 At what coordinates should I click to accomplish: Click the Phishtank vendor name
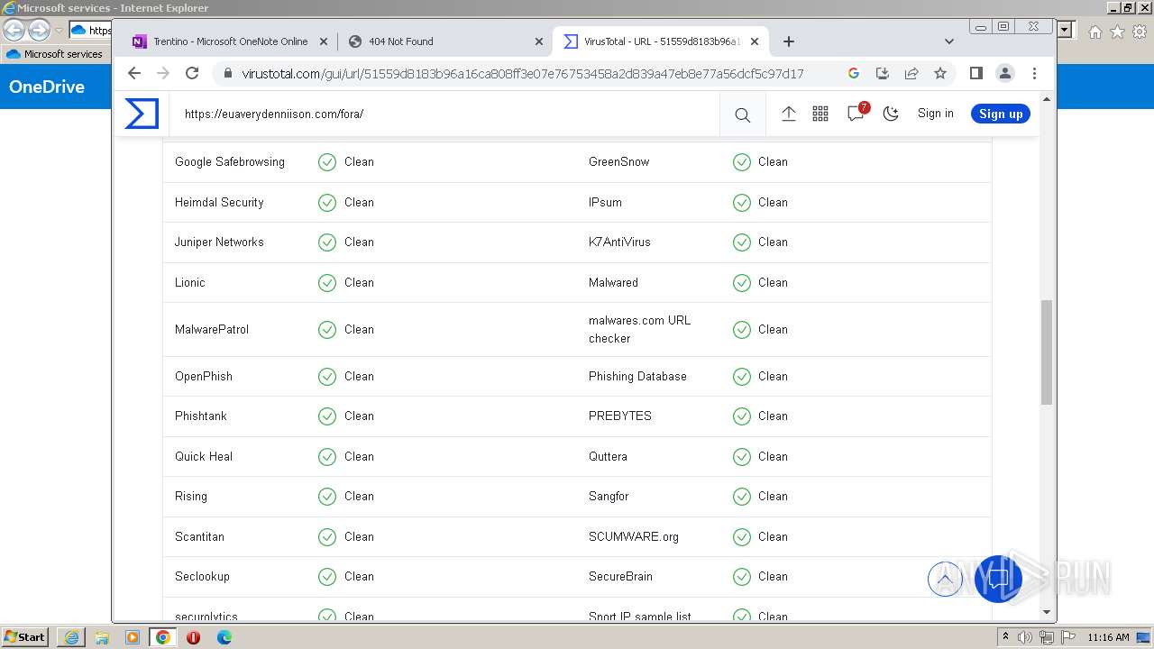[201, 416]
